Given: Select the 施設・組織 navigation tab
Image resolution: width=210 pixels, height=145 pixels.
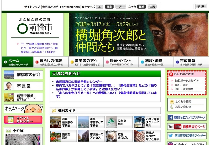Looking at the screenshot, I should (156, 62).
